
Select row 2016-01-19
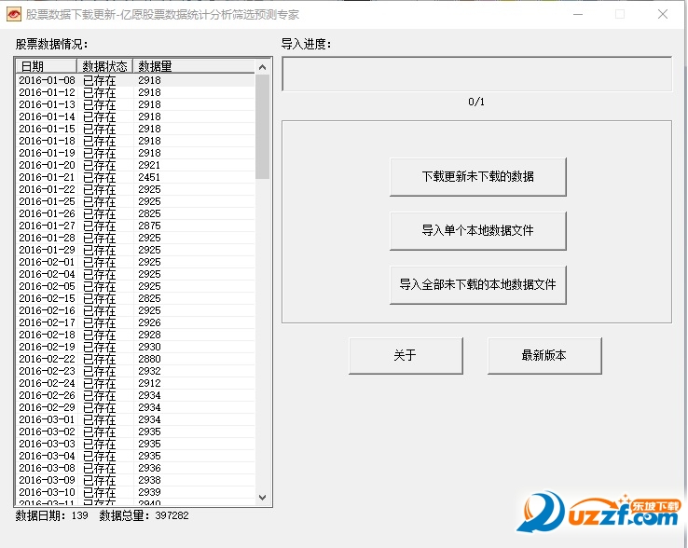pyautogui.click(x=135, y=153)
